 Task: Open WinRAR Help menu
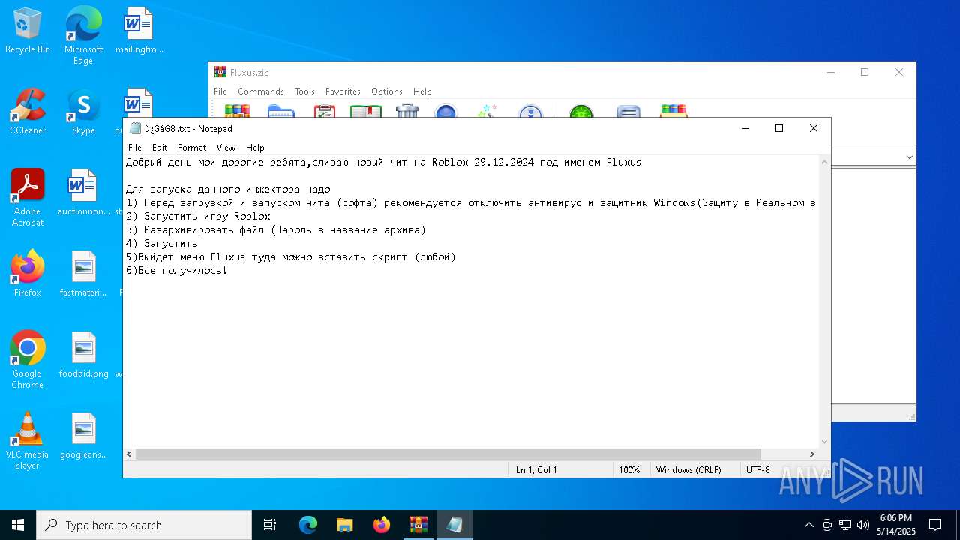click(x=422, y=91)
